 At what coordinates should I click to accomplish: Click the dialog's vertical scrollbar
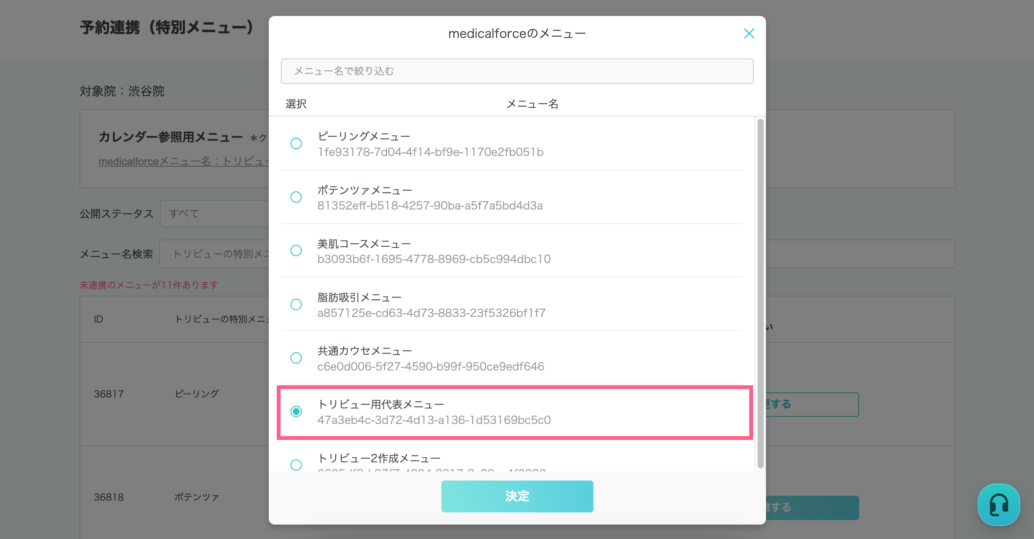pos(760,293)
